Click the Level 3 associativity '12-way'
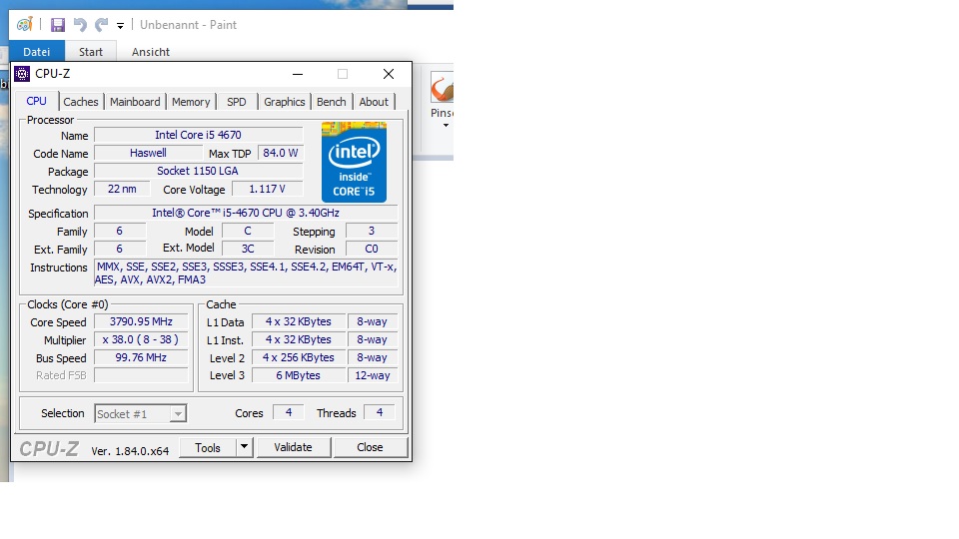 coord(373,375)
